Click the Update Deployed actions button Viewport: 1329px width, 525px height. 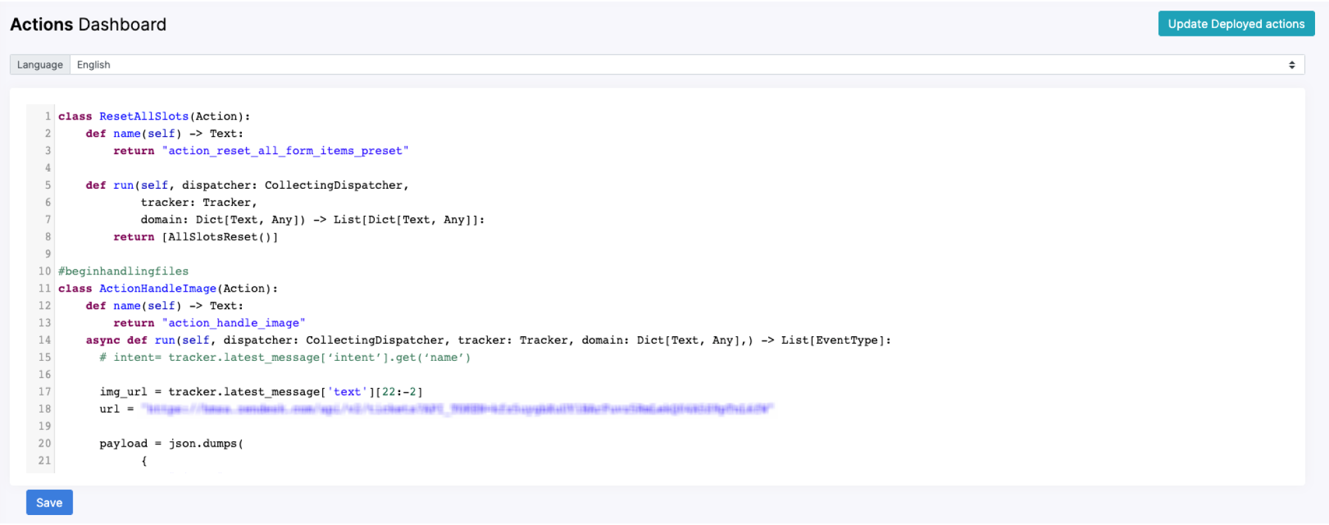(x=1236, y=24)
